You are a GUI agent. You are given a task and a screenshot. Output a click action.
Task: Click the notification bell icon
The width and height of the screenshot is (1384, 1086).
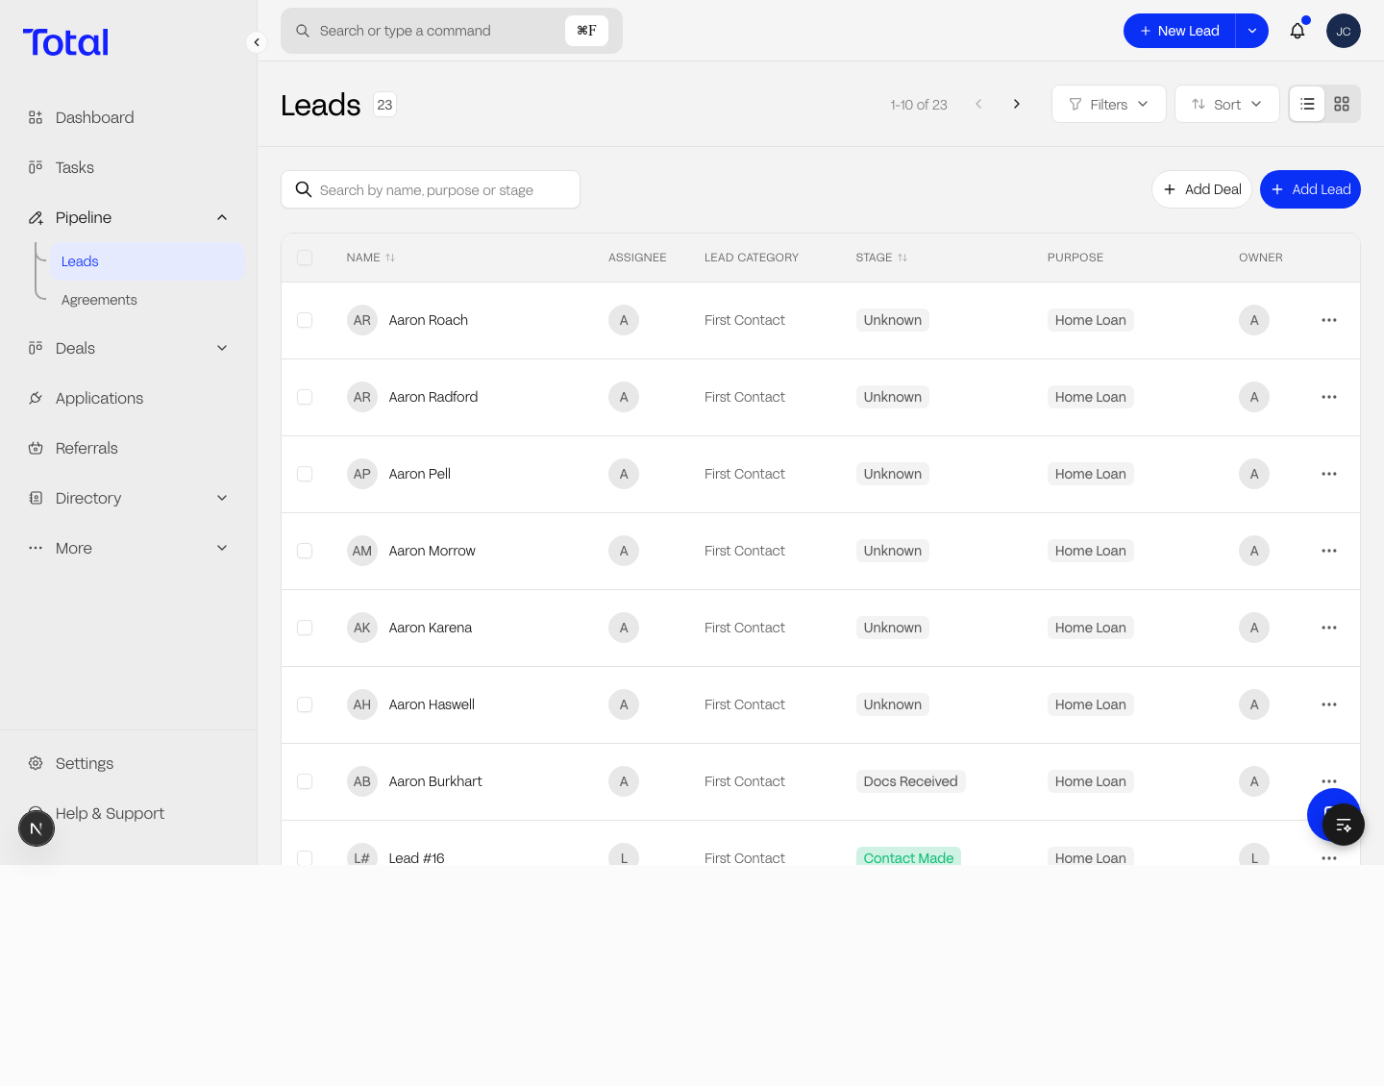click(x=1297, y=31)
